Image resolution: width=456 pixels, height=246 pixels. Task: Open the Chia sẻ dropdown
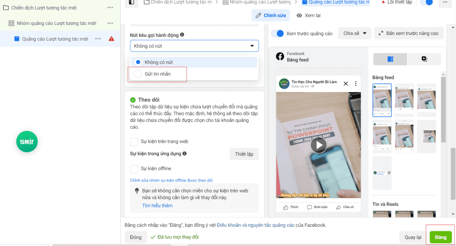pos(354,33)
